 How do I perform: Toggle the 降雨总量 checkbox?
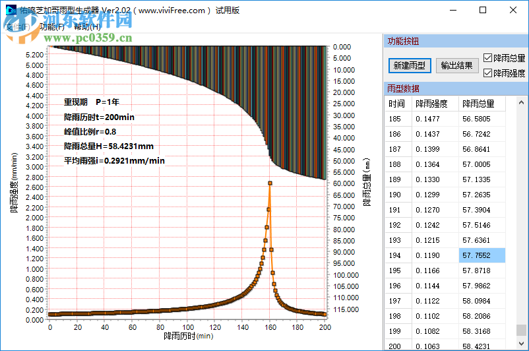click(x=487, y=58)
